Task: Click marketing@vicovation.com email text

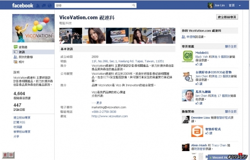Action: point(109,107)
